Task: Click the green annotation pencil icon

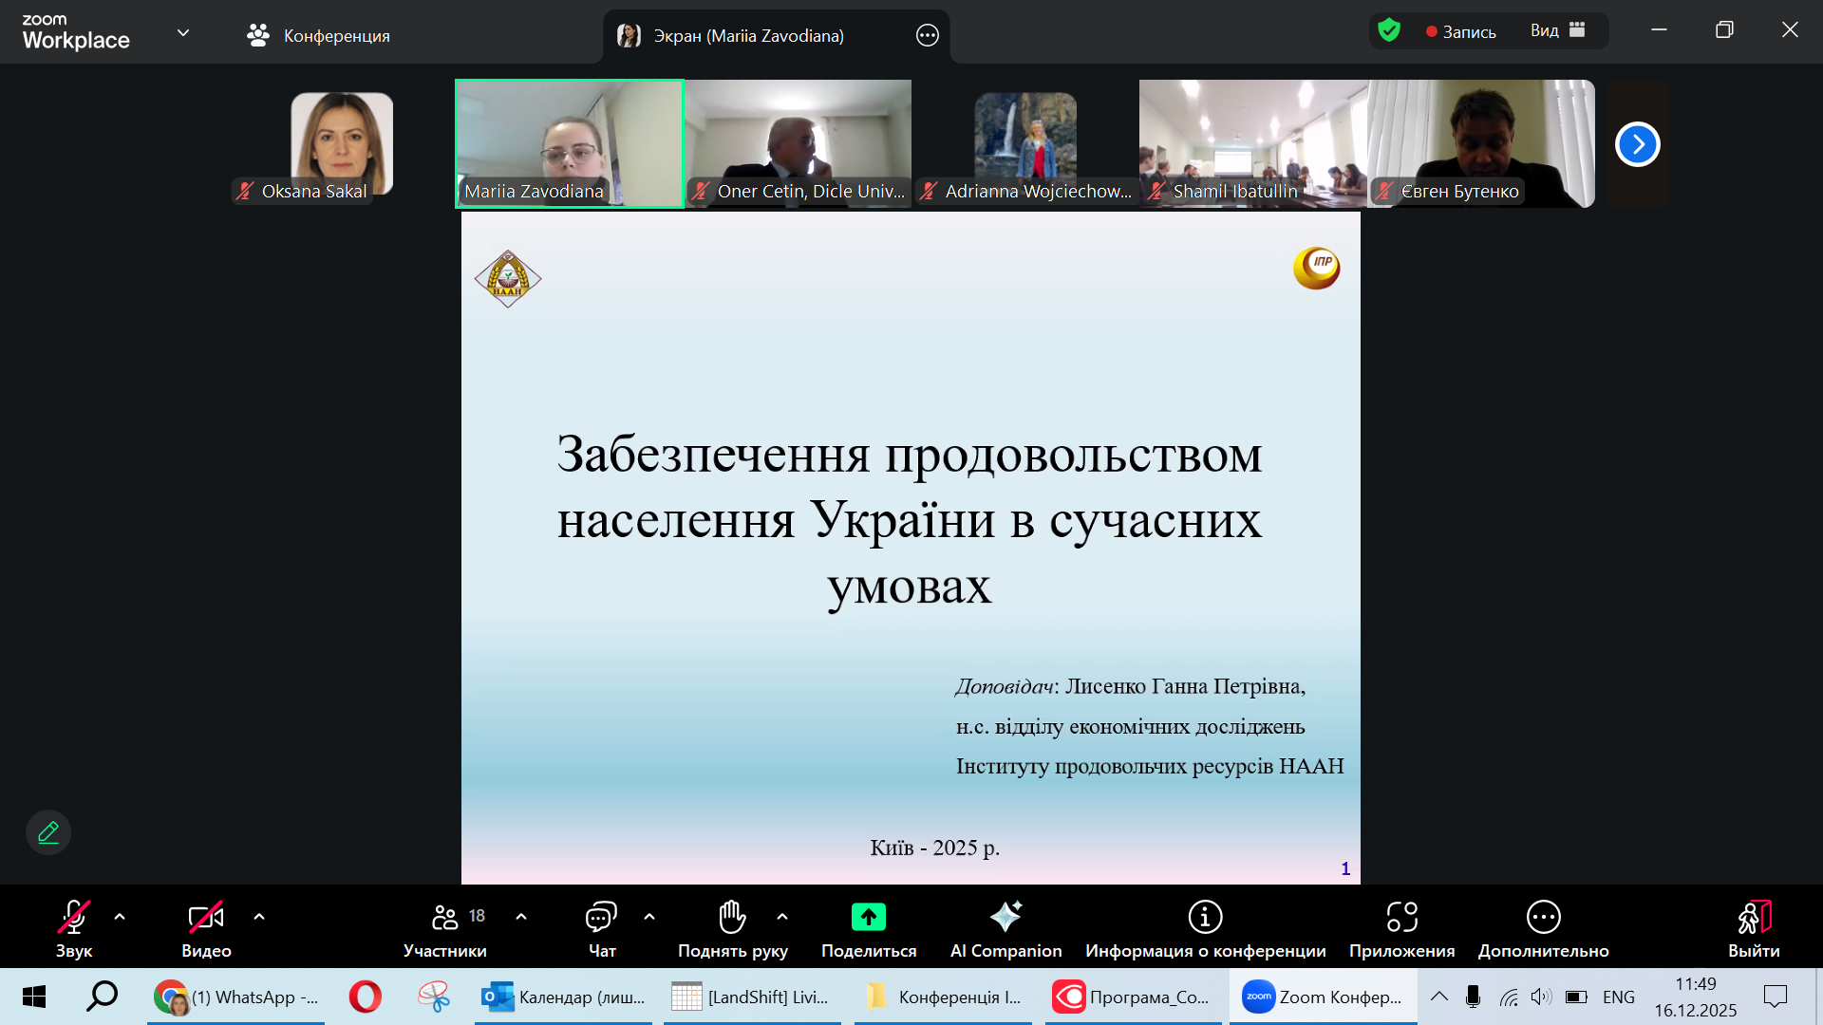Action: tap(48, 832)
